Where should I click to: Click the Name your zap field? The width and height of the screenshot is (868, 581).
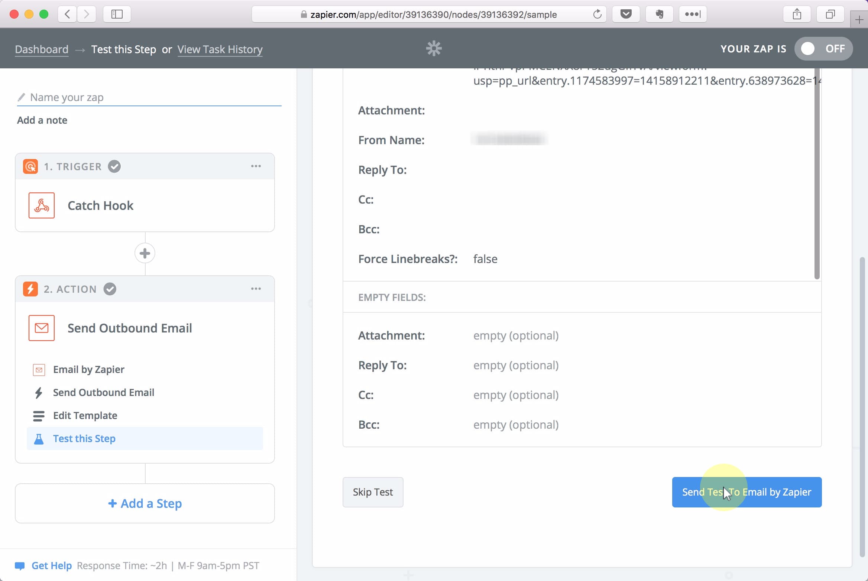[149, 97]
